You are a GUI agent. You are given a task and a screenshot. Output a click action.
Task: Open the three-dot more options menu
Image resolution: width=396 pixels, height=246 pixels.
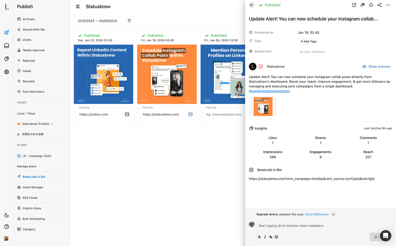pos(388,5)
